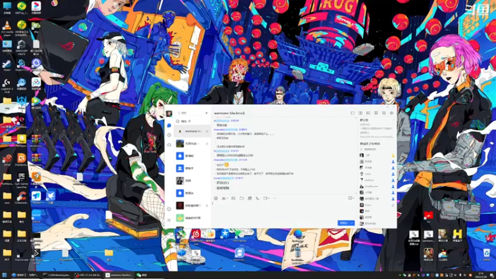Open the Recycle Bin desktop icon
The width and height of the screenshot is (496, 279).
pos(486,254)
